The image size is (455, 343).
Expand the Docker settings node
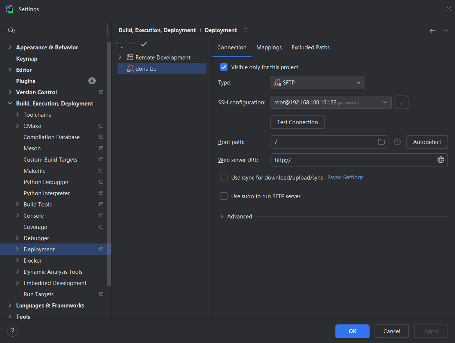coord(17,261)
